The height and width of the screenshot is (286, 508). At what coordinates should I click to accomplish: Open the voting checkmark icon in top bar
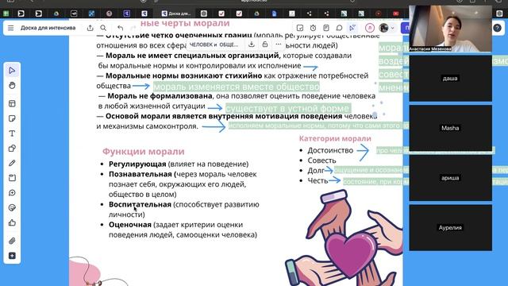tap(300, 28)
